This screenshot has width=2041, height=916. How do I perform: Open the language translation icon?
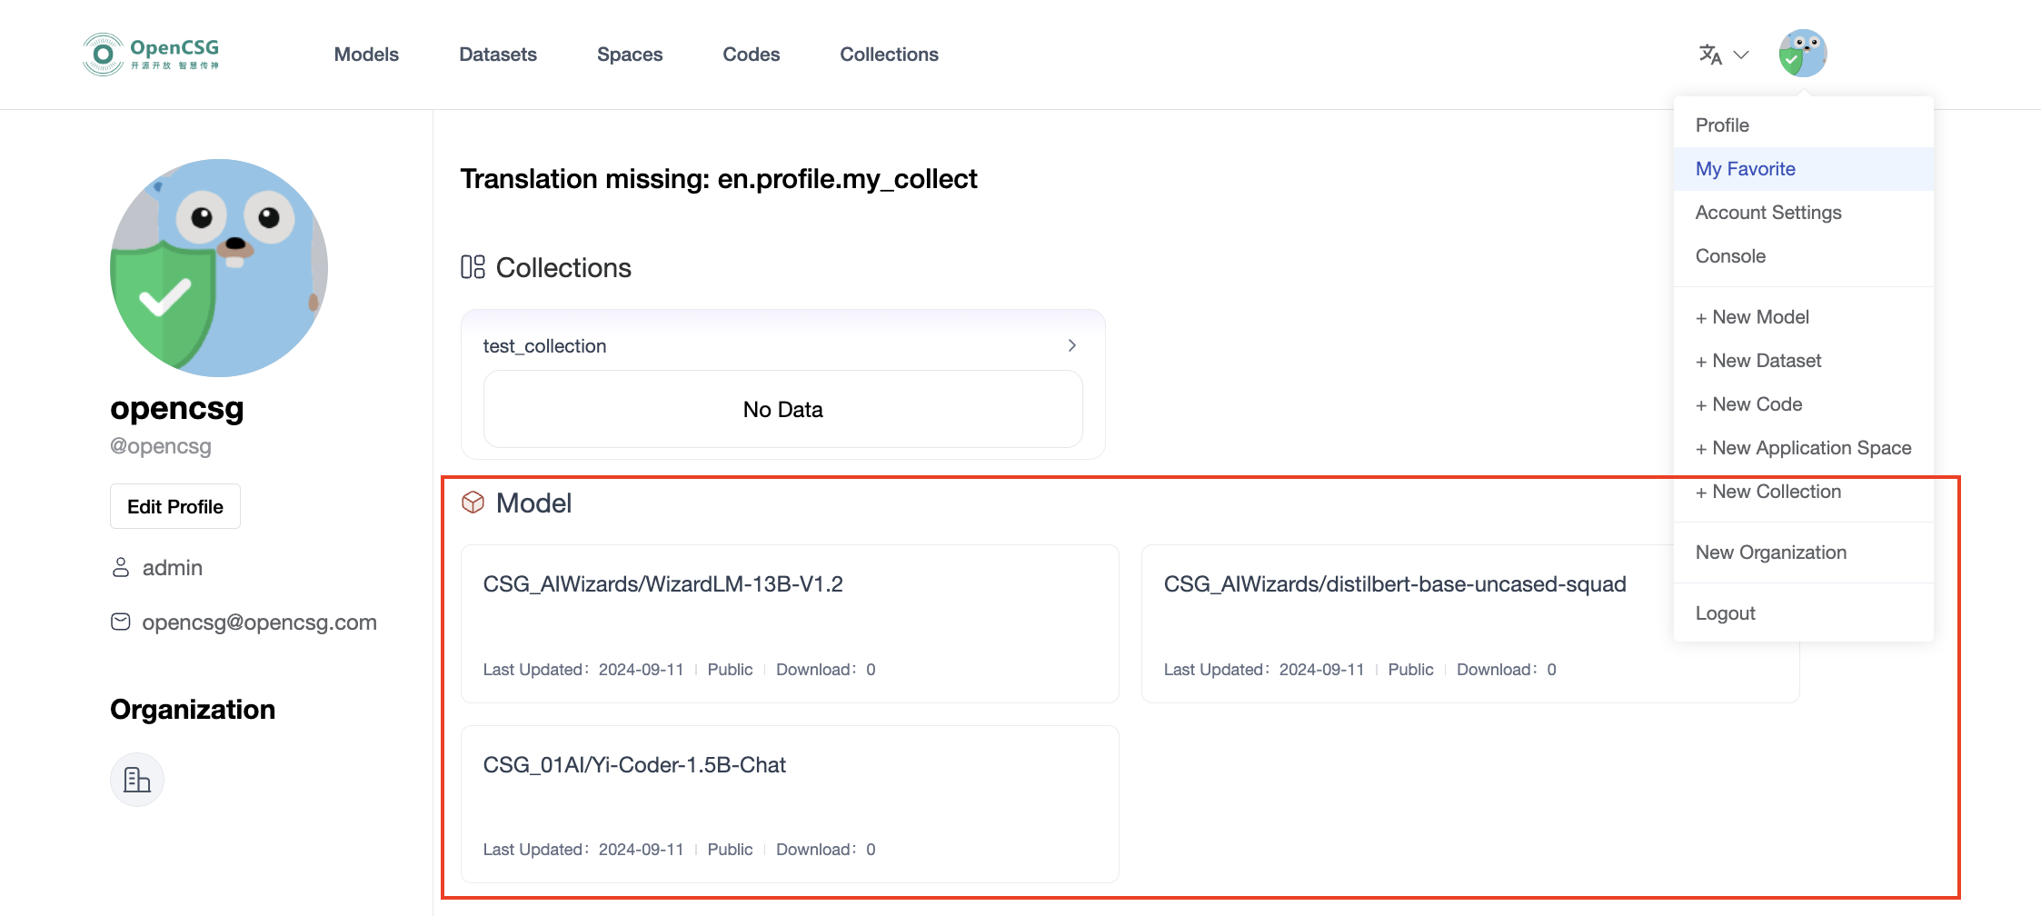point(1710,55)
